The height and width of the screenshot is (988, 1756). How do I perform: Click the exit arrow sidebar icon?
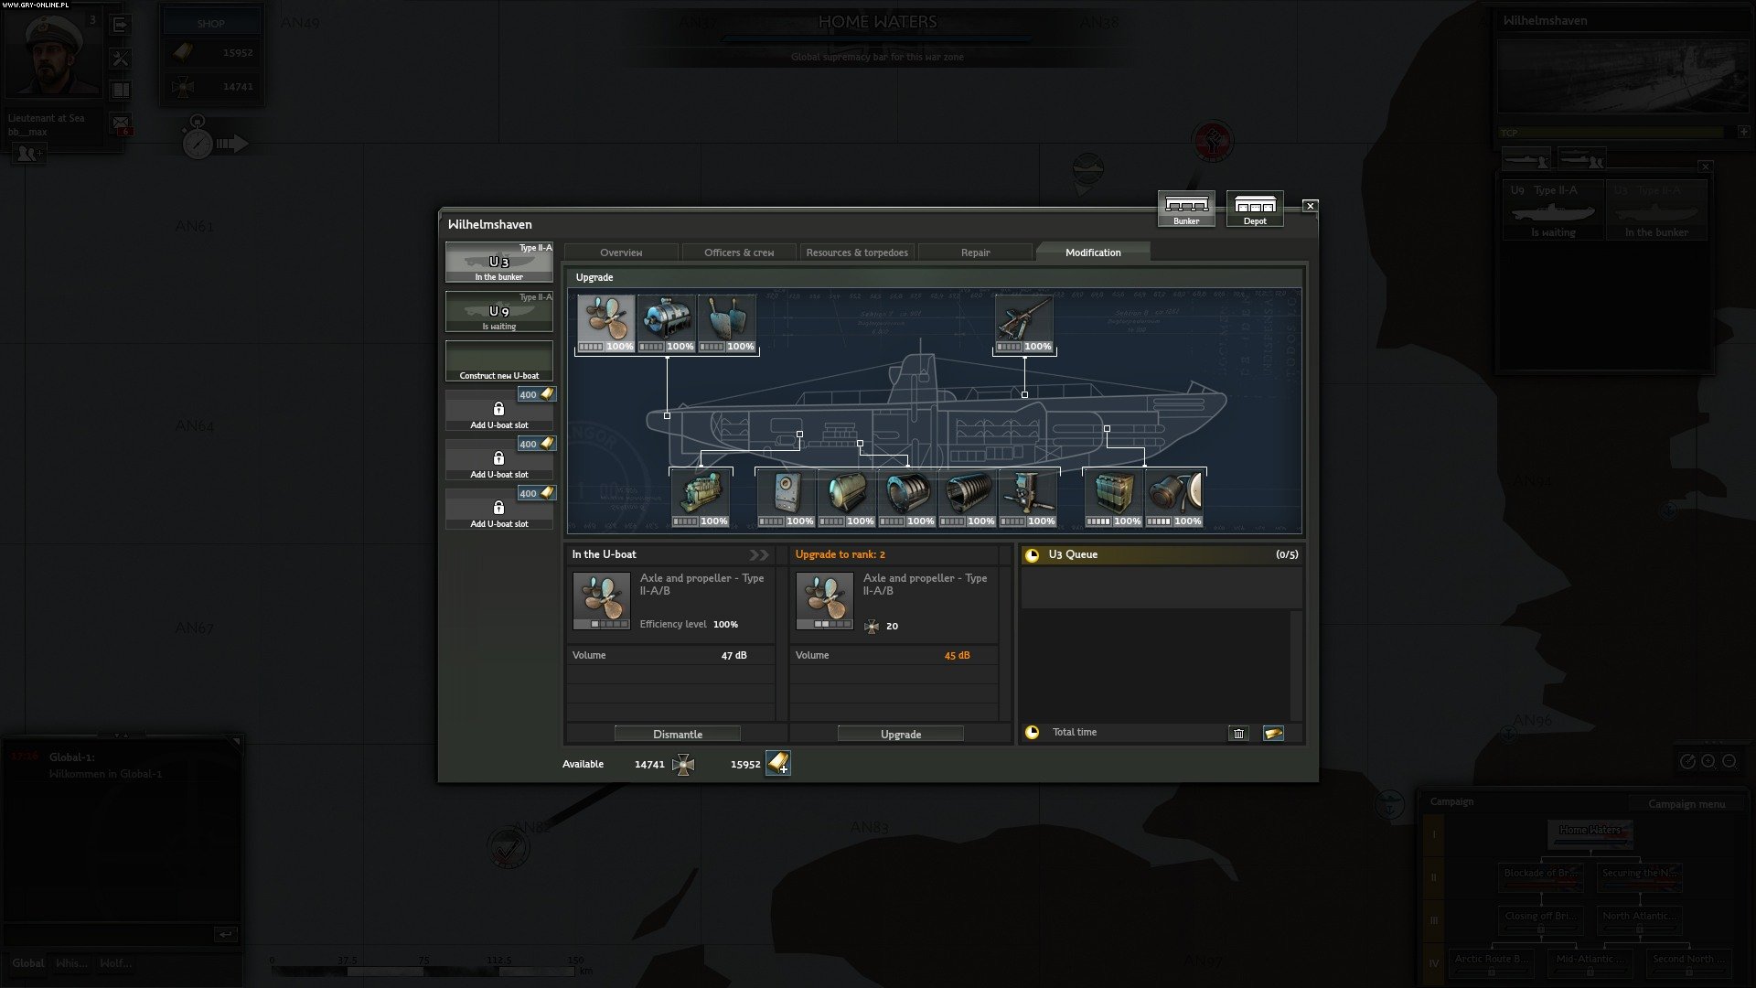coord(121,26)
